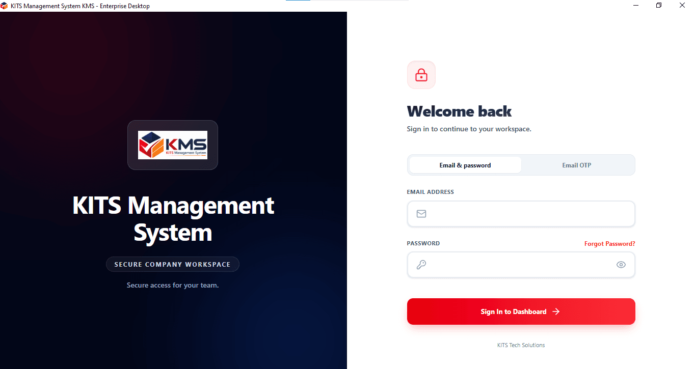This screenshot has height=369, width=695.
Task: Click the PASSWORD label
Action: click(x=423, y=243)
